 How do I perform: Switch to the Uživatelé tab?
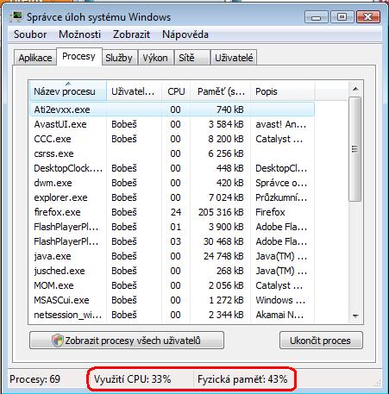[234, 58]
